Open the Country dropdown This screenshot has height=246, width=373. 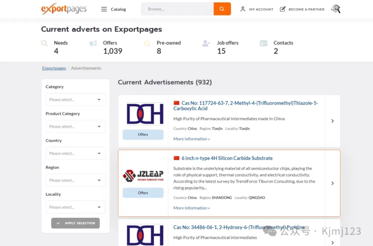coord(75,153)
